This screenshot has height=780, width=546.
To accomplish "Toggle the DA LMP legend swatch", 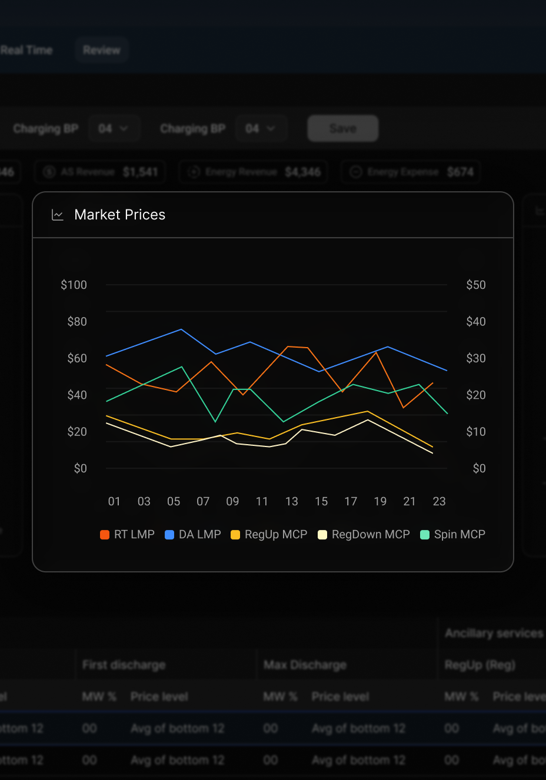I will click(x=169, y=535).
